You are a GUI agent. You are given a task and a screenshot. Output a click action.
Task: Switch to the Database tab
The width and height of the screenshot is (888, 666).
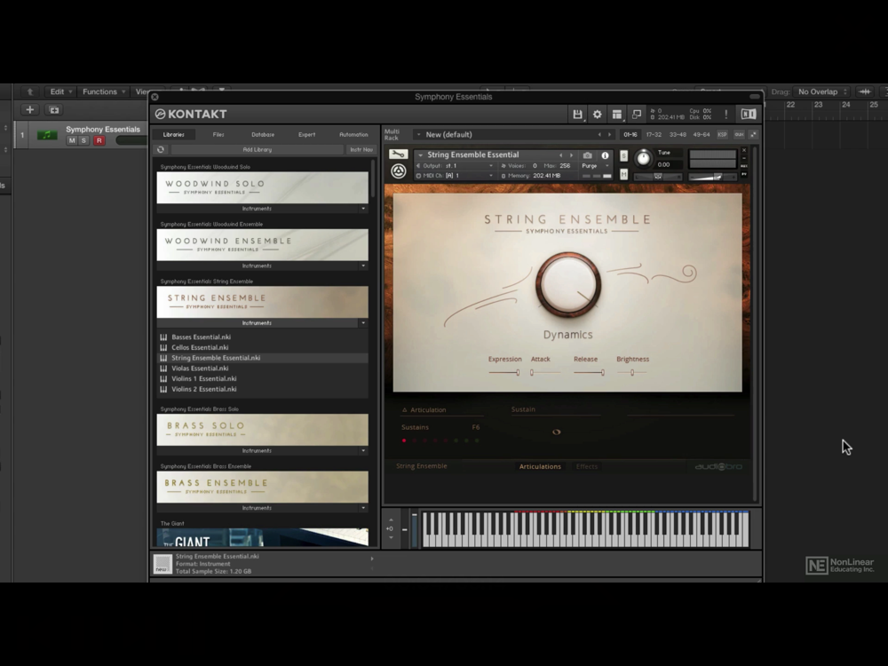click(263, 135)
